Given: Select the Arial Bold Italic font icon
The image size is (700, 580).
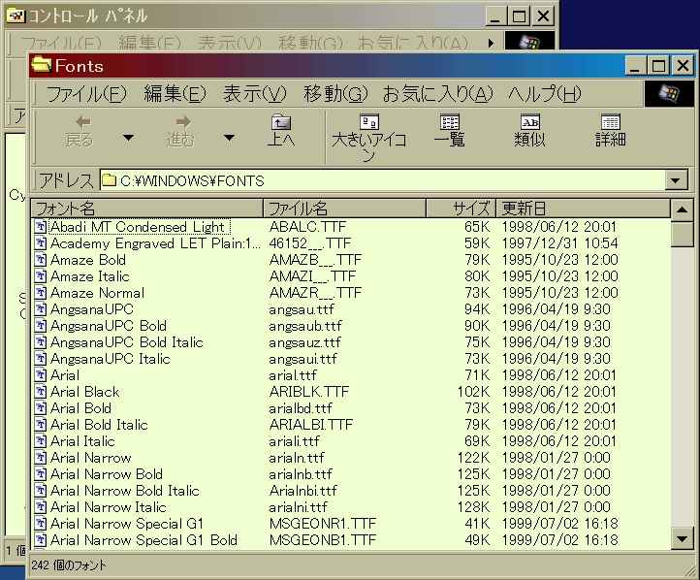Looking at the screenshot, I should pos(41,425).
